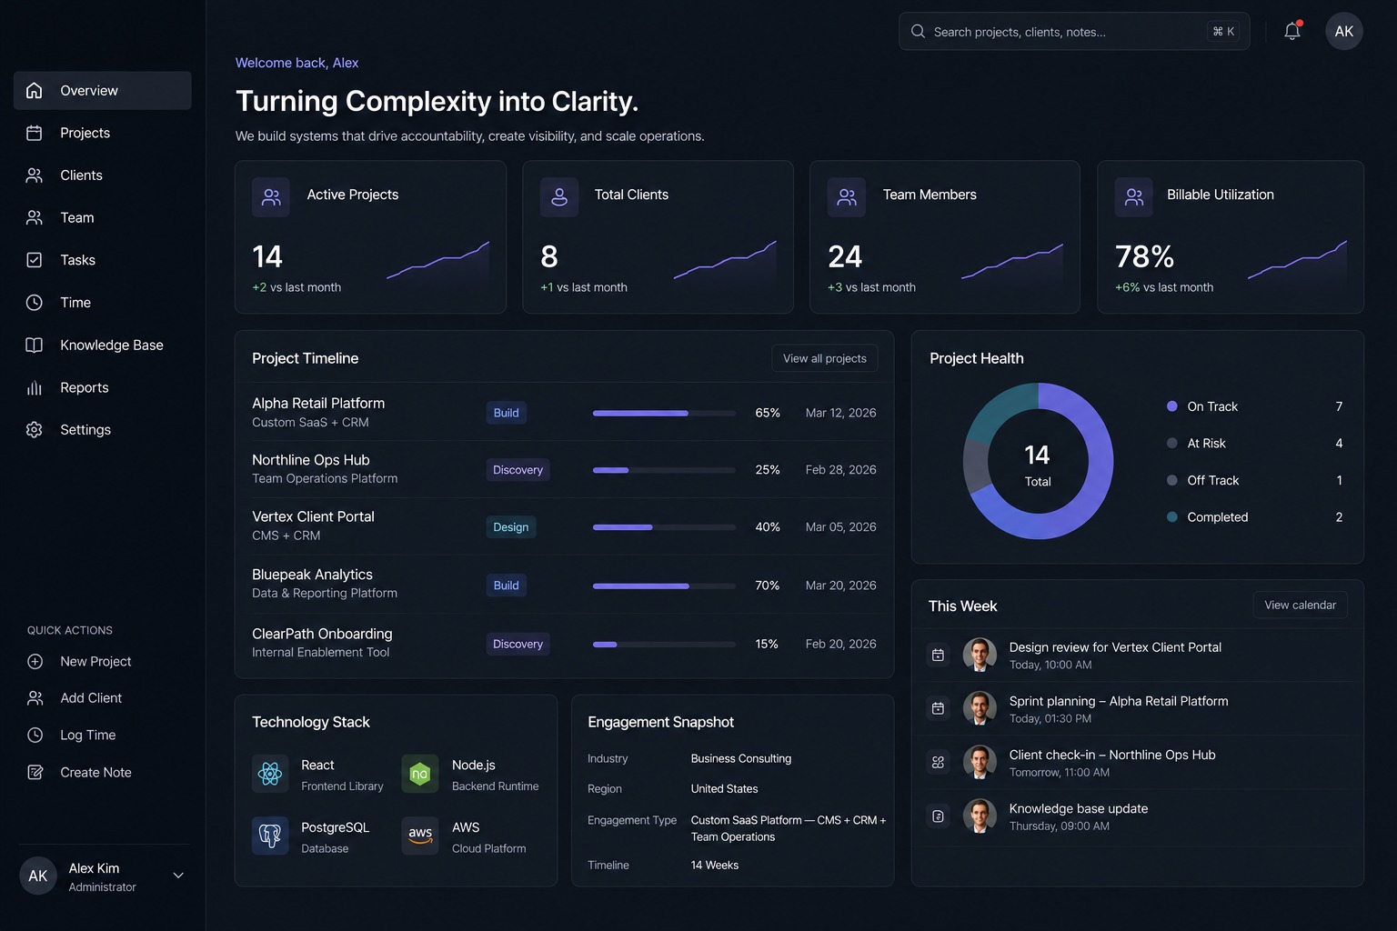Open notifications via the bell icon
Screen dimensions: 1397x931
click(1292, 31)
